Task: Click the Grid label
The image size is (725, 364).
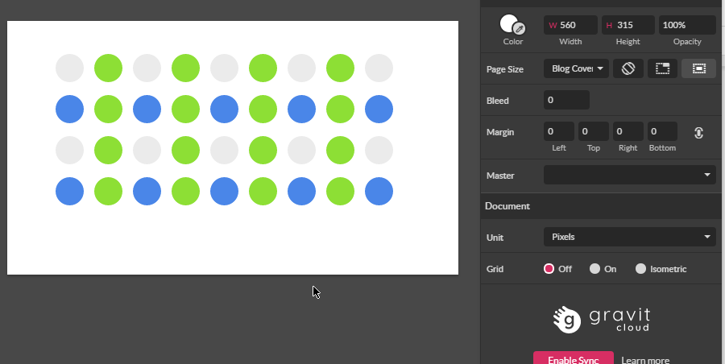Action: click(x=495, y=269)
